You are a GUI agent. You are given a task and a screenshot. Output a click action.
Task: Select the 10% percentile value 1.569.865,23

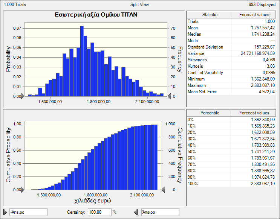pyautogui.click(x=263, y=126)
